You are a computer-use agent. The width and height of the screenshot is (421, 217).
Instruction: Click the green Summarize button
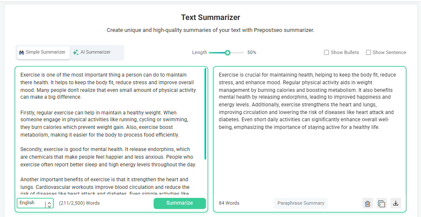tap(180, 203)
